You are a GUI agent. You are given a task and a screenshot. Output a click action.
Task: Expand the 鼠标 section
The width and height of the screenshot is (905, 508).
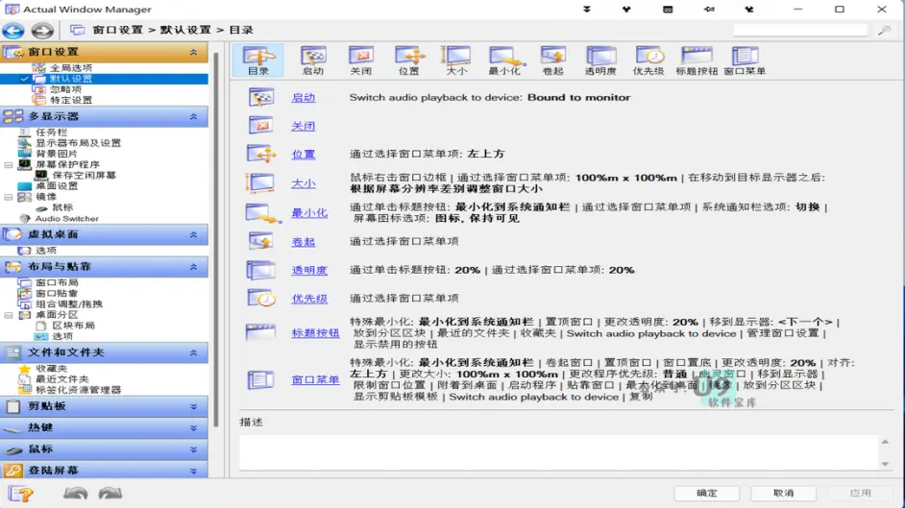pos(193,449)
